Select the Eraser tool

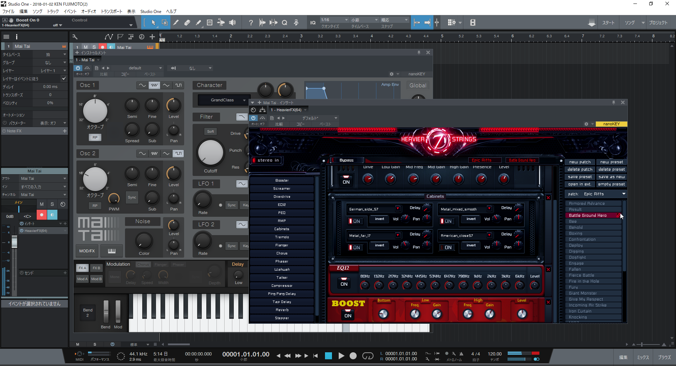[187, 23]
